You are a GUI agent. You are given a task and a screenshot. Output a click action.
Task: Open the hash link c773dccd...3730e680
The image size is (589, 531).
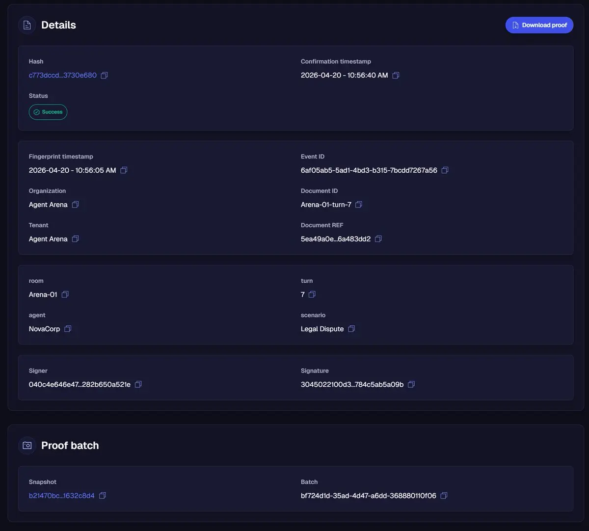tap(63, 75)
